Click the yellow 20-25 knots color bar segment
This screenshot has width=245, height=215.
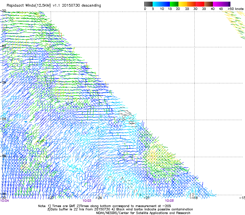click(x=183, y=4)
